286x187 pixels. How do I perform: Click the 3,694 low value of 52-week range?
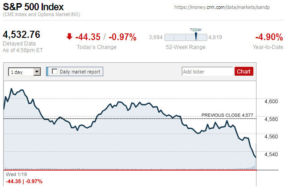(x=156, y=37)
